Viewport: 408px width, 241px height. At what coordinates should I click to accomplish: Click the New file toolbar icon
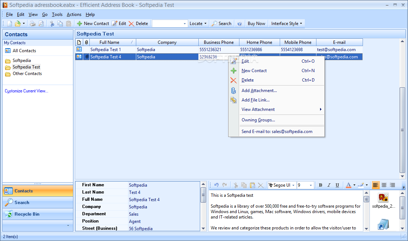[x=9, y=24]
